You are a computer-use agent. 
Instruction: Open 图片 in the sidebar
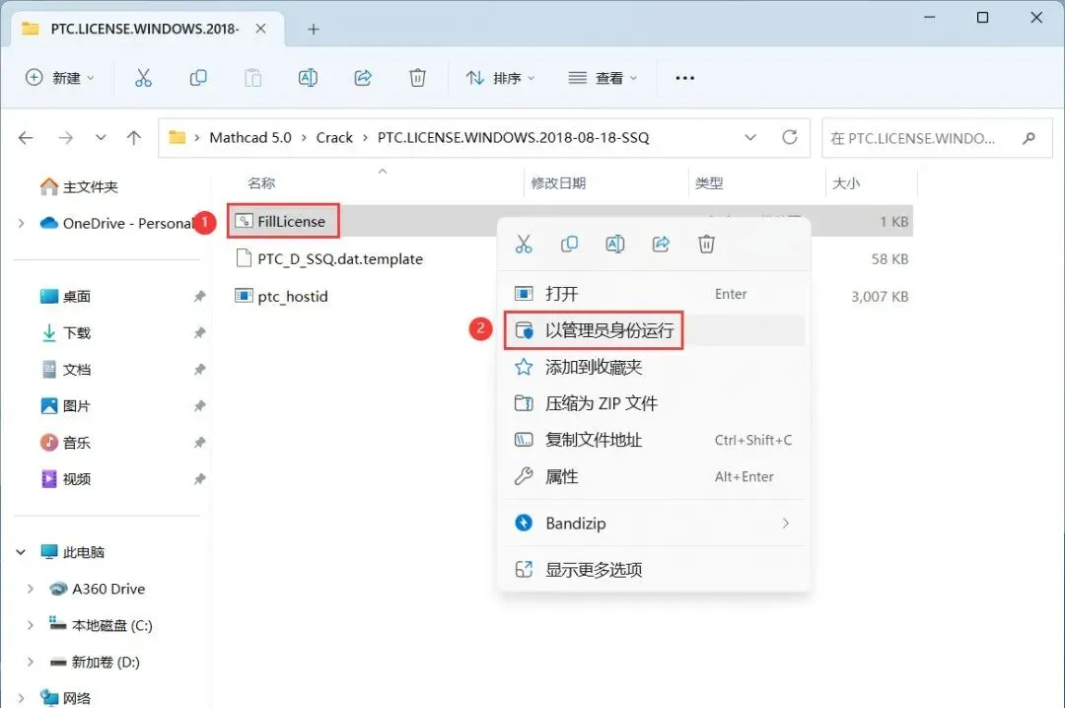point(65,406)
